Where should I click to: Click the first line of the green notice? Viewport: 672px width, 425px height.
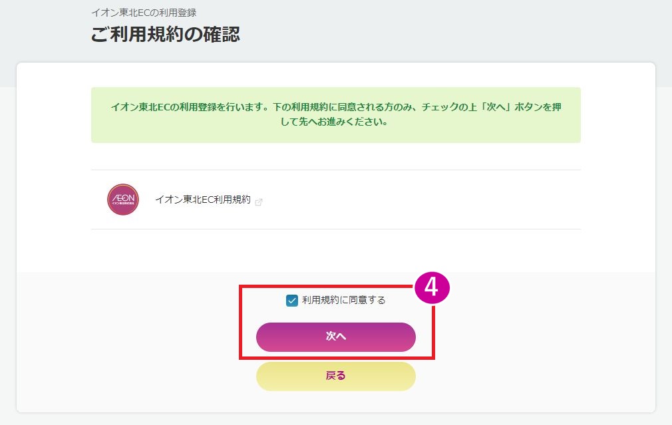point(335,106)
